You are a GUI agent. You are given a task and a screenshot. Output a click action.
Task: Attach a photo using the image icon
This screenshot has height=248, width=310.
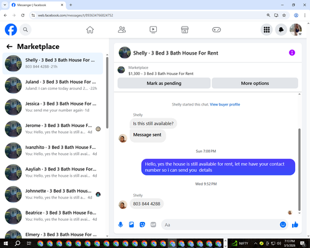[x=131, y=224]
